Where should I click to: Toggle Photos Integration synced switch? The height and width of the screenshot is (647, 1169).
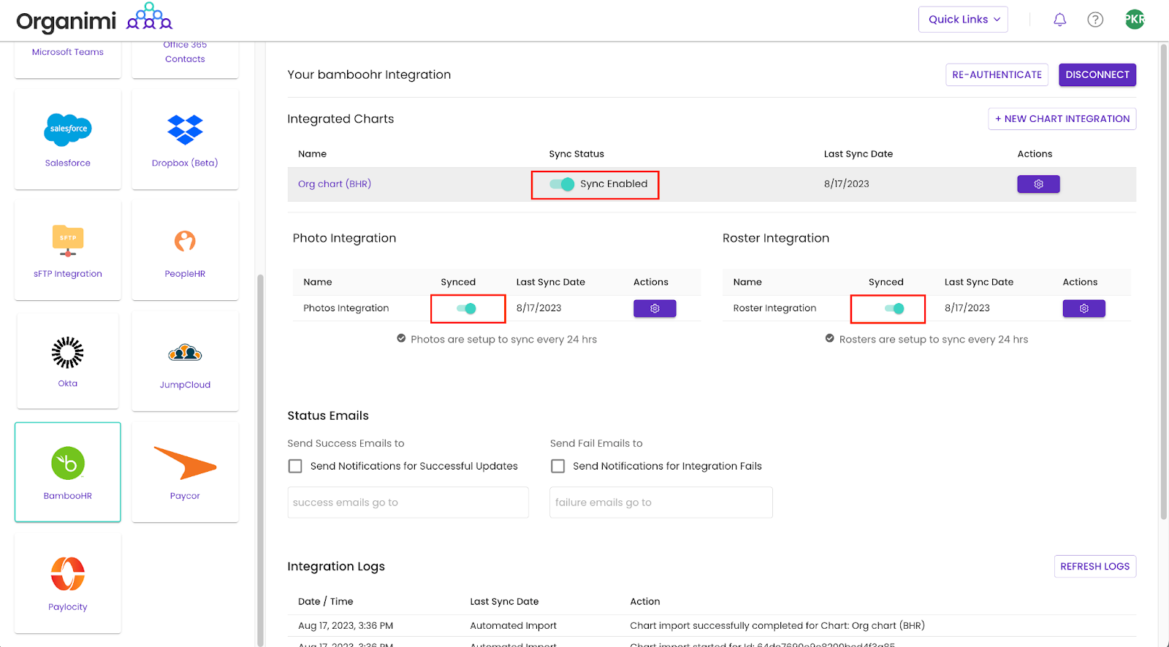[x=466, y=308]
